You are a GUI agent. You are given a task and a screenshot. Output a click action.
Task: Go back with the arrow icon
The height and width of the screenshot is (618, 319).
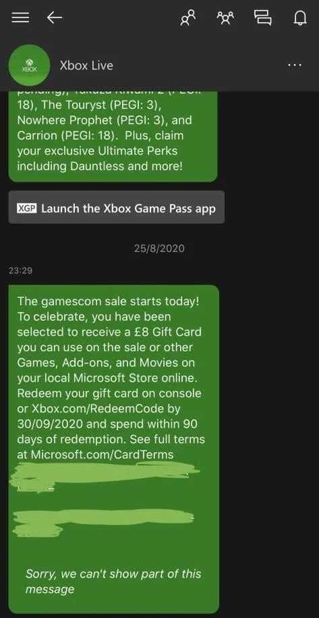point(54,18)
